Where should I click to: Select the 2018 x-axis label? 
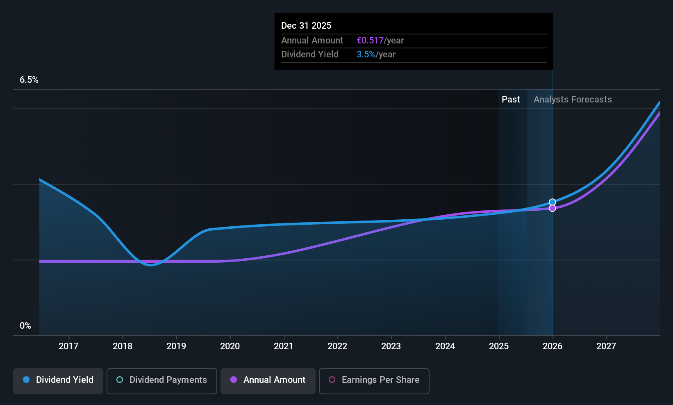(123, 346)
